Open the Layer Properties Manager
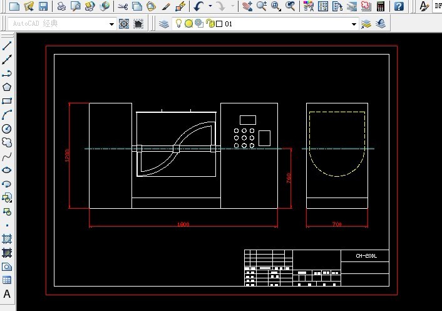442x311 pixels. point(164,24)
